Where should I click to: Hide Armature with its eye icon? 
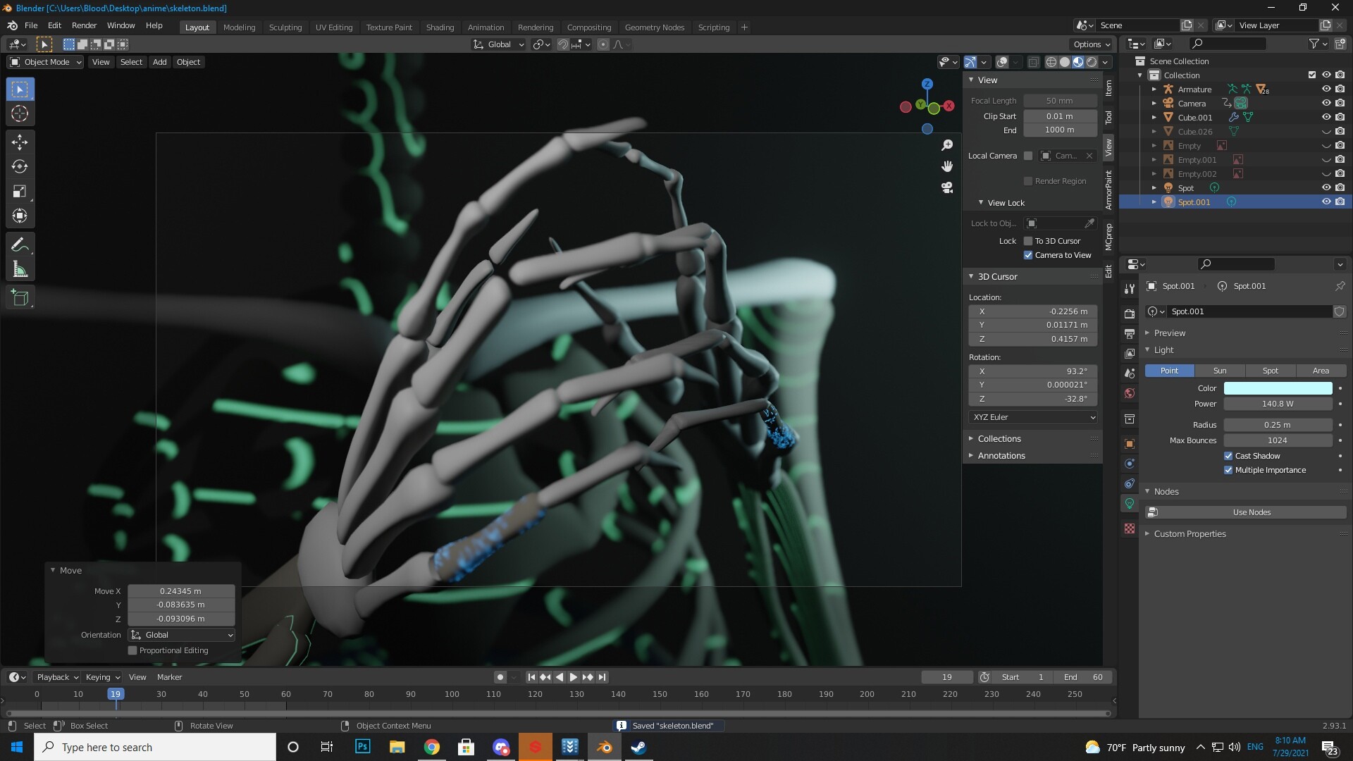click(x=1326, y=89)
